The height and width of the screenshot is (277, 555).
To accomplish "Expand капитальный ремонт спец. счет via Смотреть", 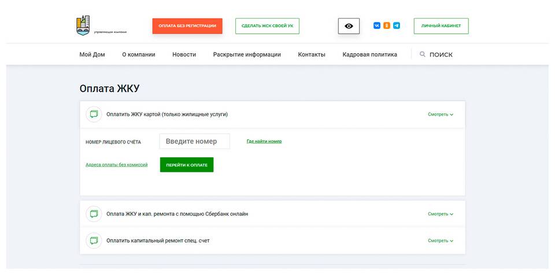I will coord(441,241).
